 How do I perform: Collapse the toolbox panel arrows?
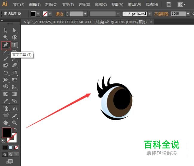2,21
